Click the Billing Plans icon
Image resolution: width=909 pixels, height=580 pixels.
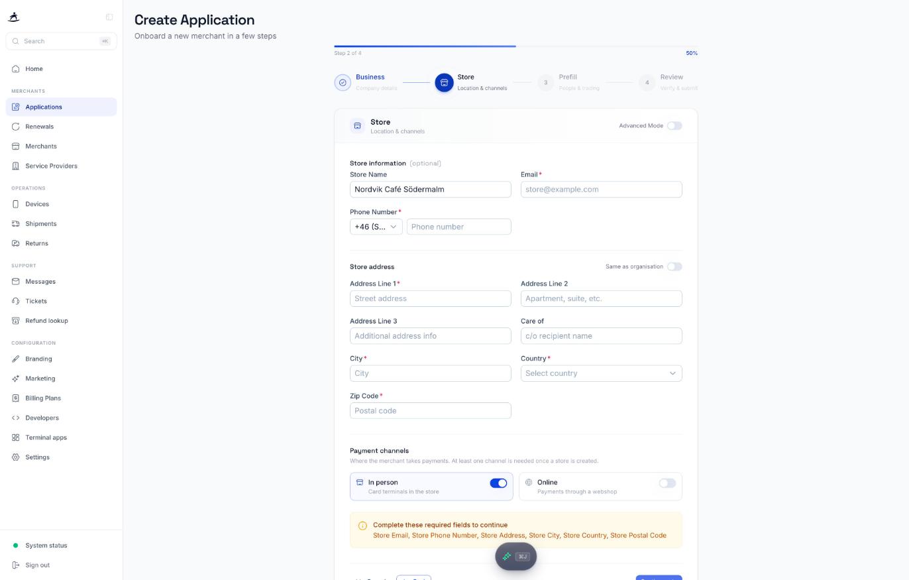16,398
